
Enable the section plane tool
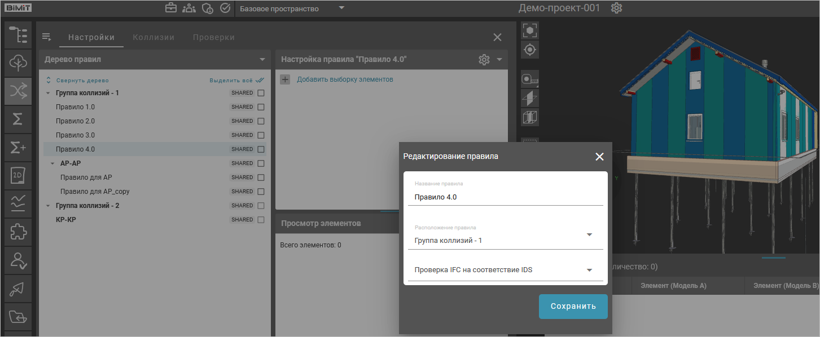tap(530, 98)
